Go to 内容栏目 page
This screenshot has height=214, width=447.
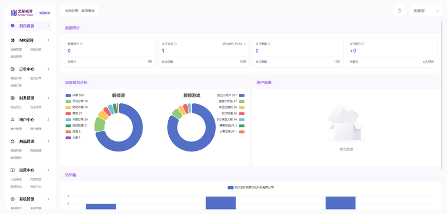pos(36,179)
